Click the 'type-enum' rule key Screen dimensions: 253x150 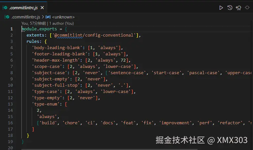coord(46,104)
